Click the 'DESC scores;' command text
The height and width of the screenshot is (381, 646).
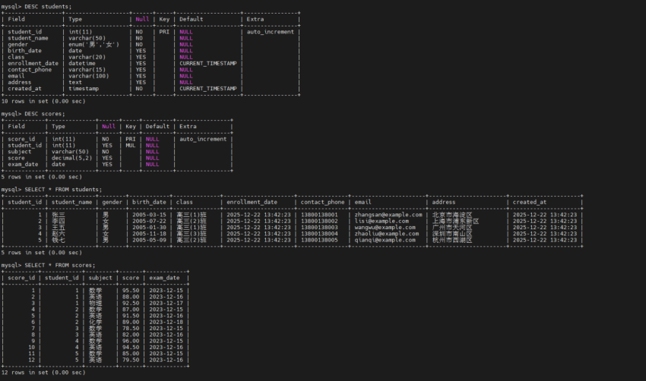coord(45,114)
